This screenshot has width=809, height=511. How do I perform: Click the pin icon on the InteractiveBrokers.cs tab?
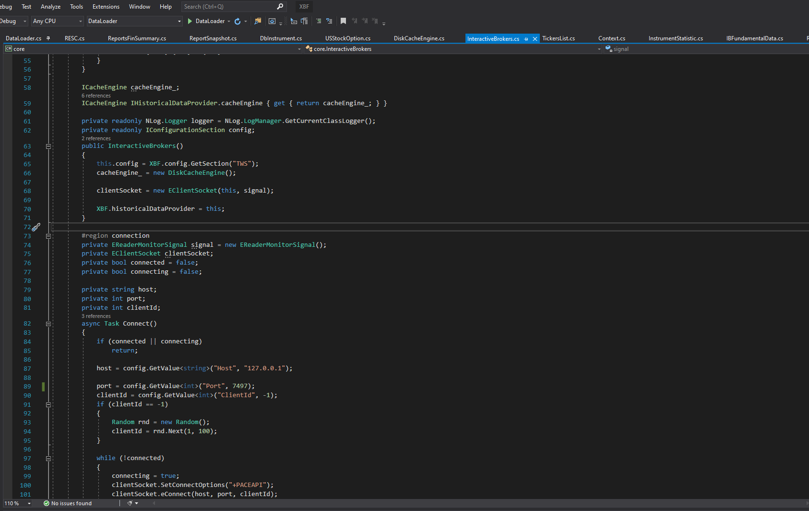click(x=526, y=39)
